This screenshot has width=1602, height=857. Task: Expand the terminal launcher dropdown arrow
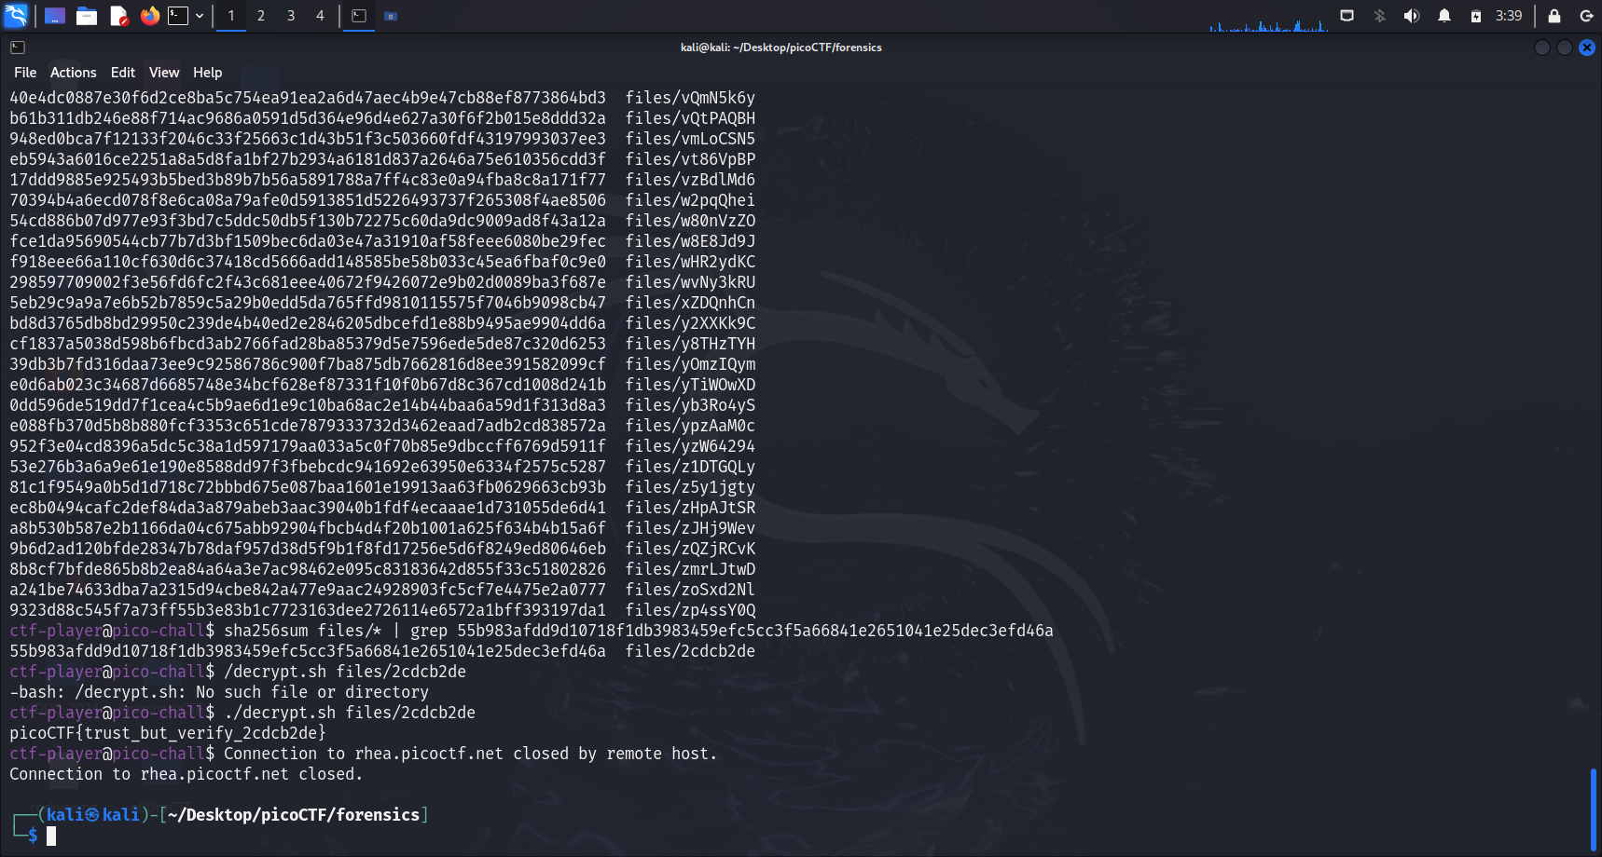point(200,16)
